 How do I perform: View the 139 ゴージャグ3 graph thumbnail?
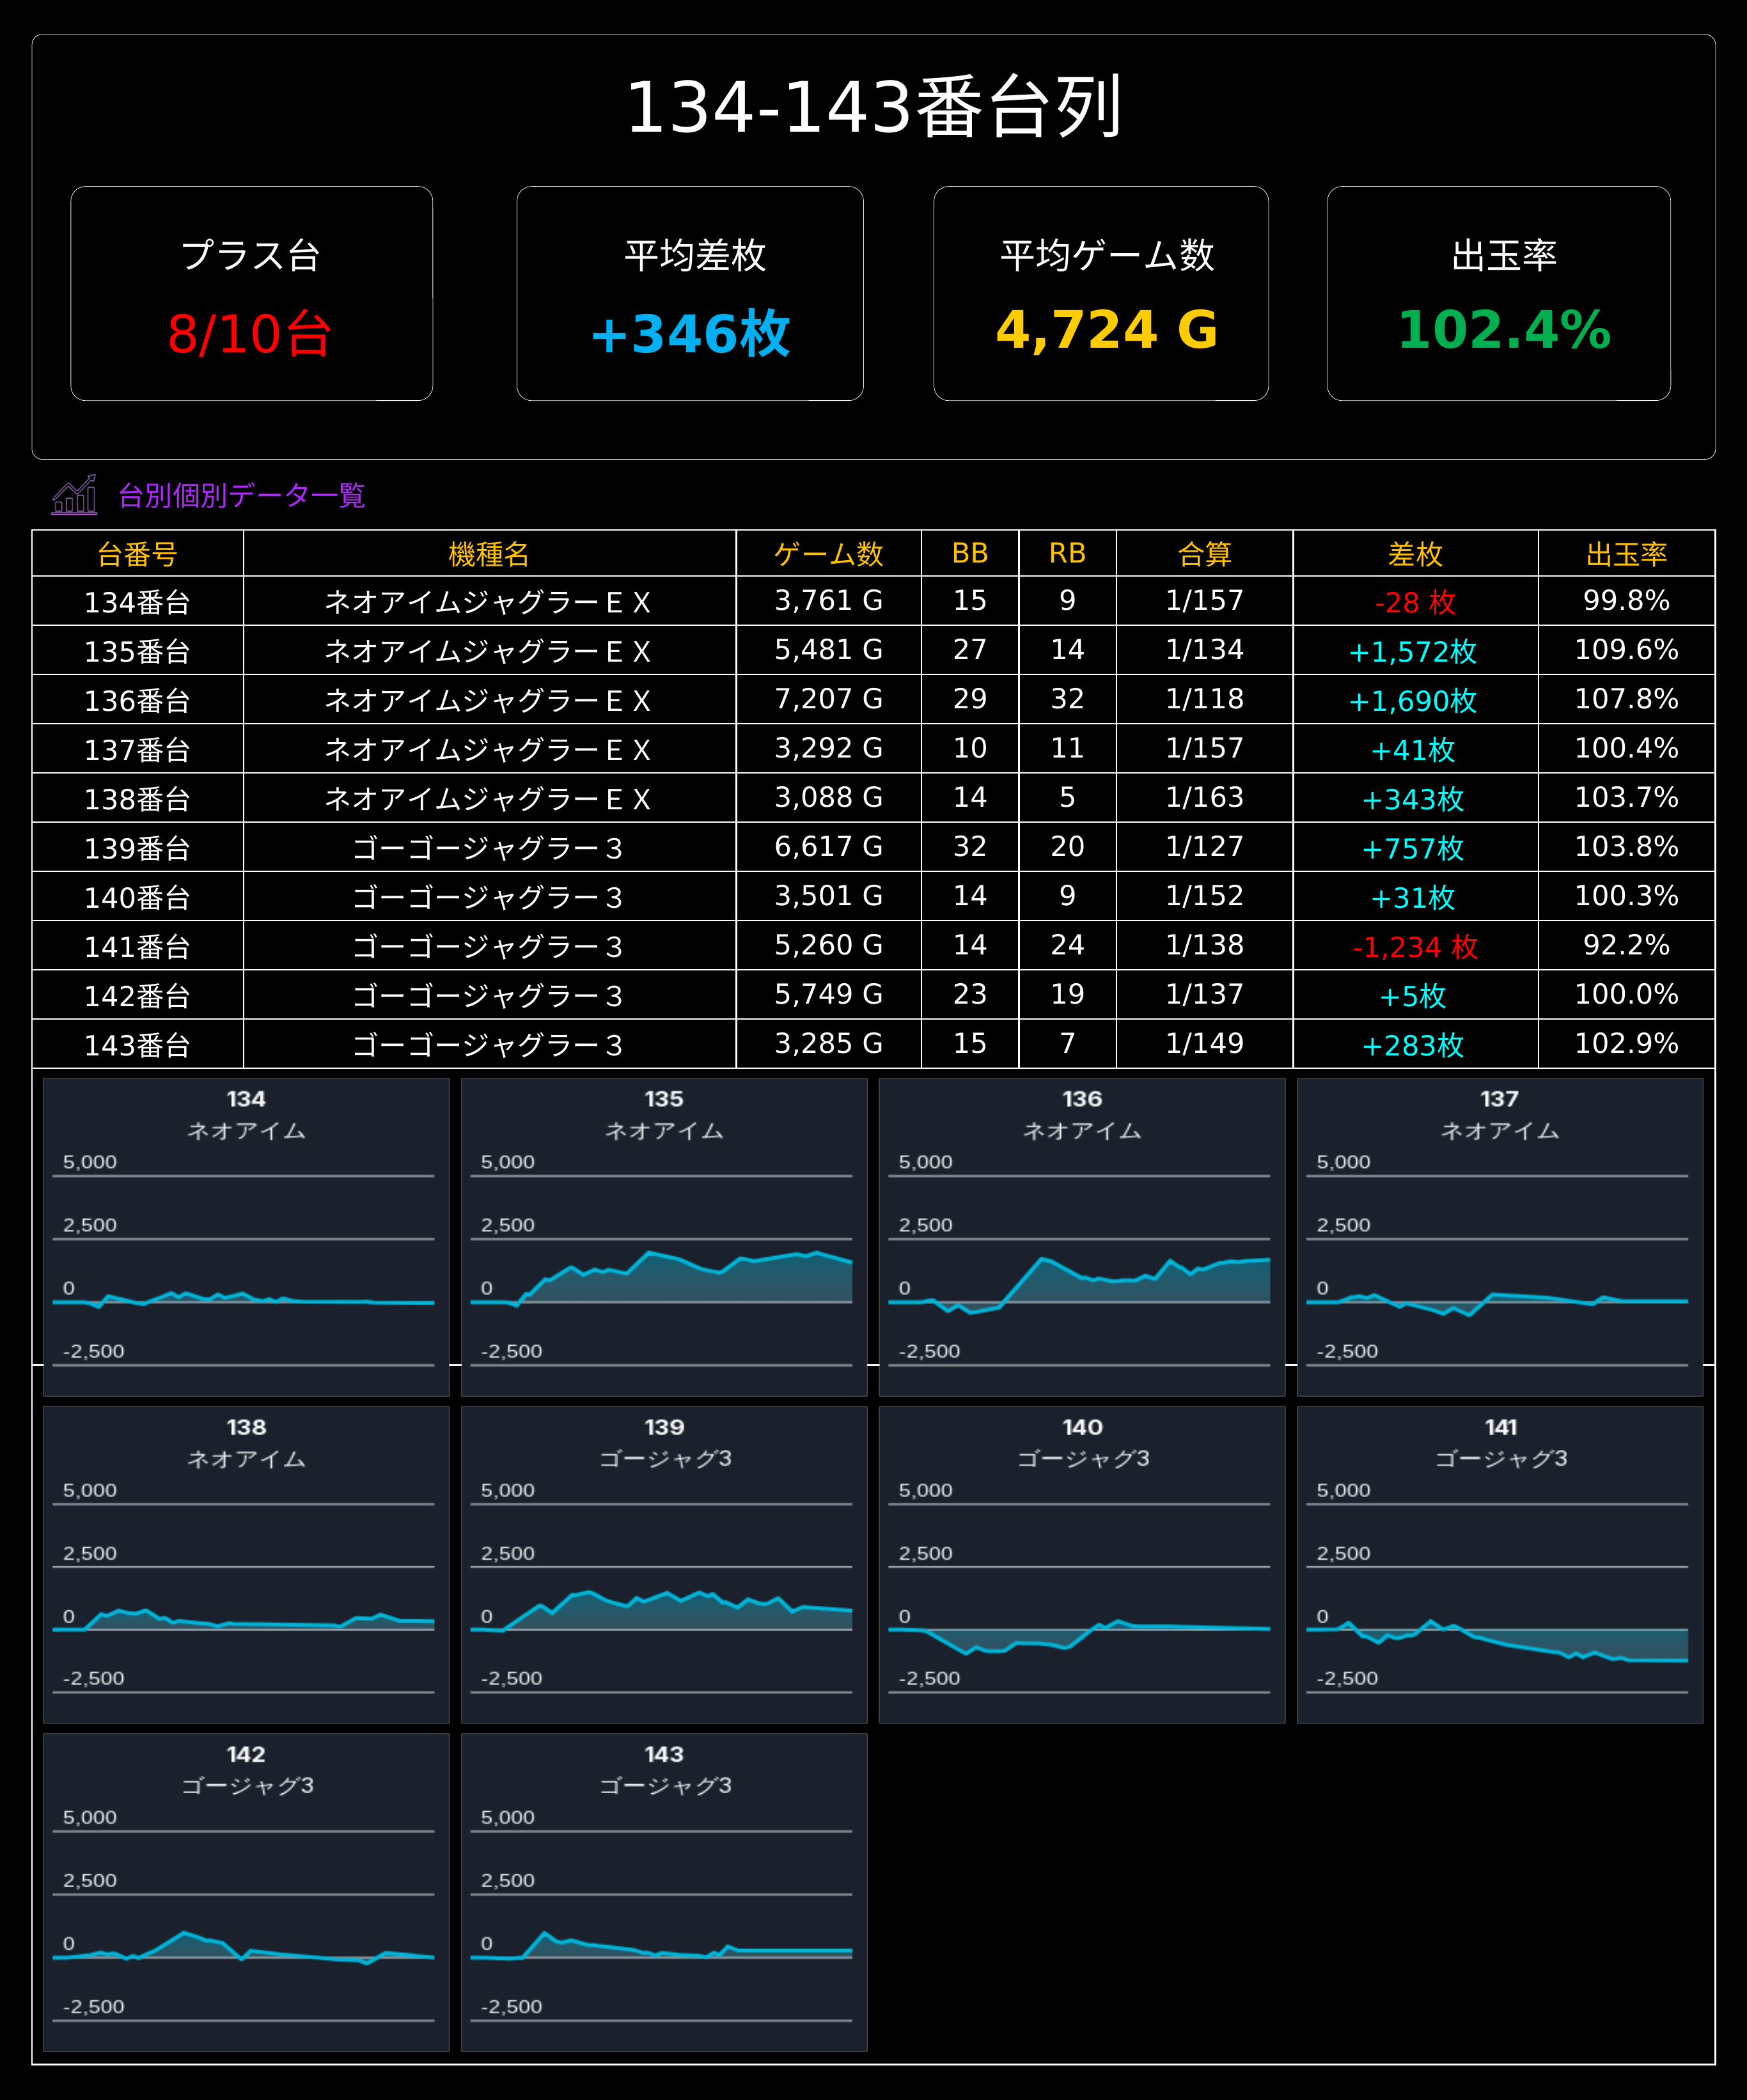(x=663, y=1564)
